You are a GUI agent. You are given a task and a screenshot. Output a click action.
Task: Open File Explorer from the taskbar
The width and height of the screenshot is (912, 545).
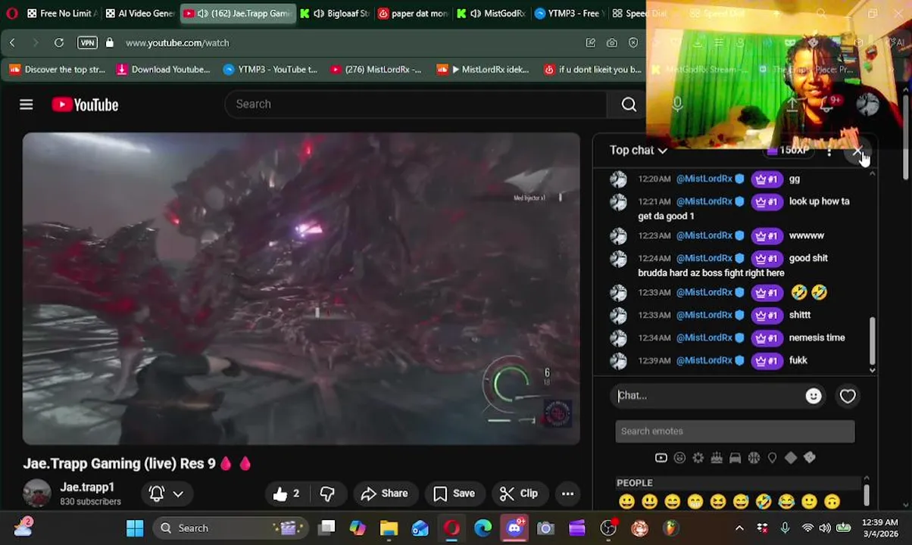pos(389,528)
